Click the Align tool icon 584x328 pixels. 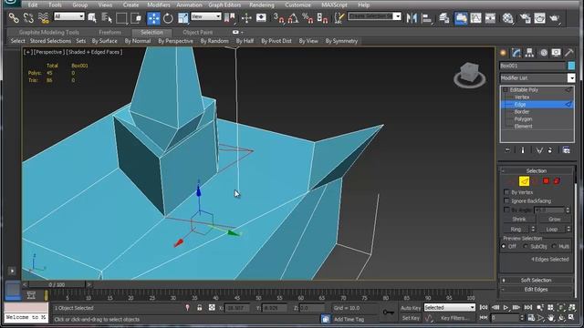[427, 18]
